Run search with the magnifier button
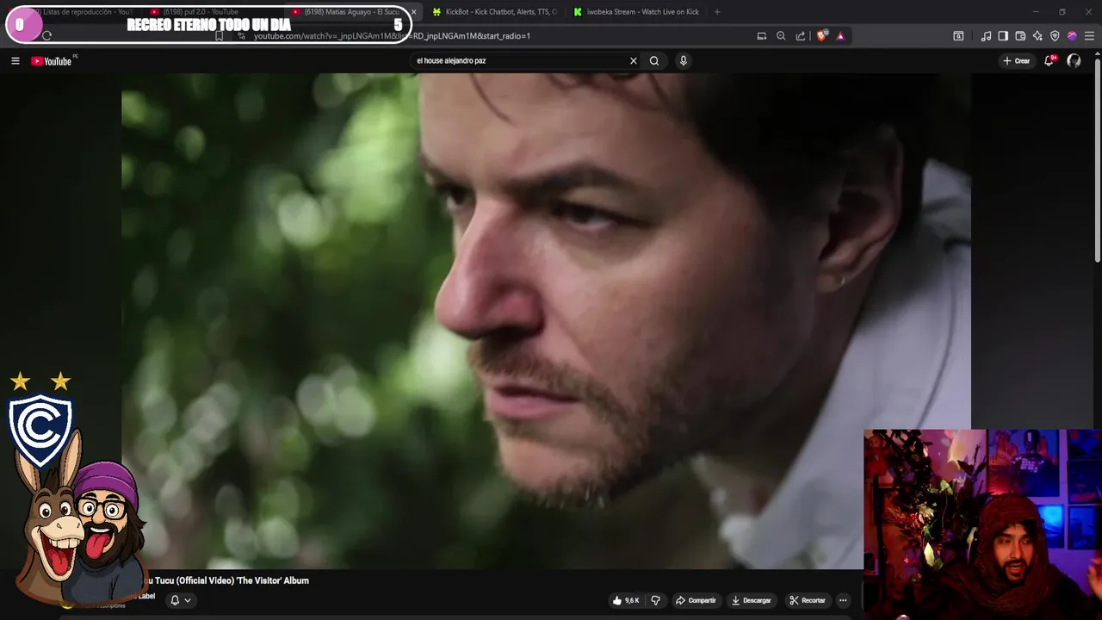The image size is (1102, 620). tap(654, 61)
